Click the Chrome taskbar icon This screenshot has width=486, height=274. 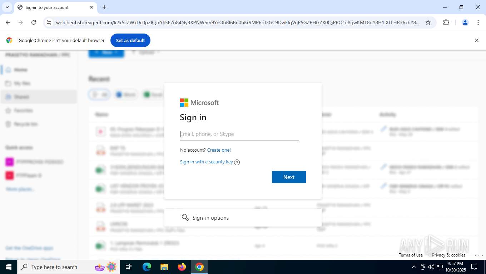[199, 267]
